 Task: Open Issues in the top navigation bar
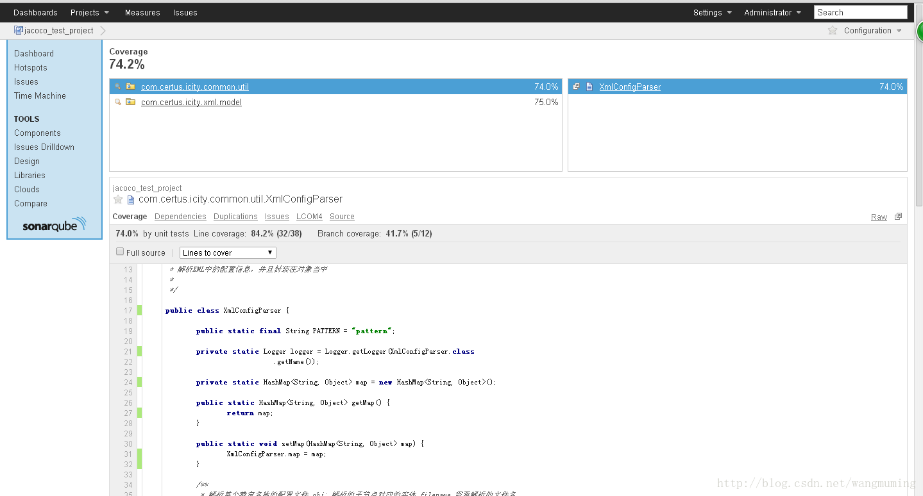185,12
